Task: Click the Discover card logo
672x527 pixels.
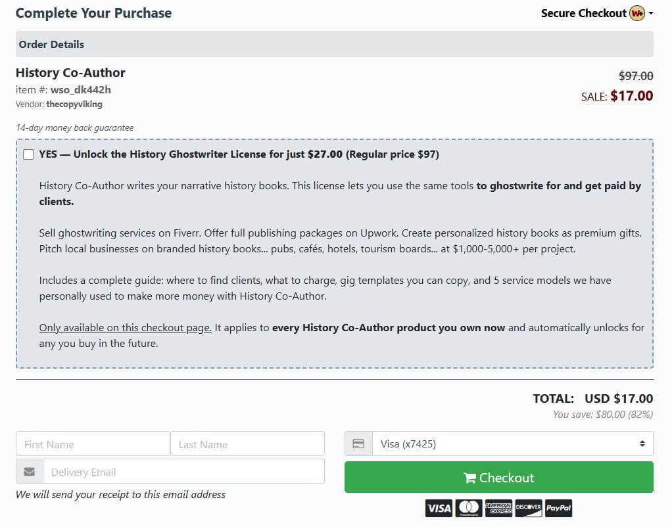Action: (x=529, y=508)
